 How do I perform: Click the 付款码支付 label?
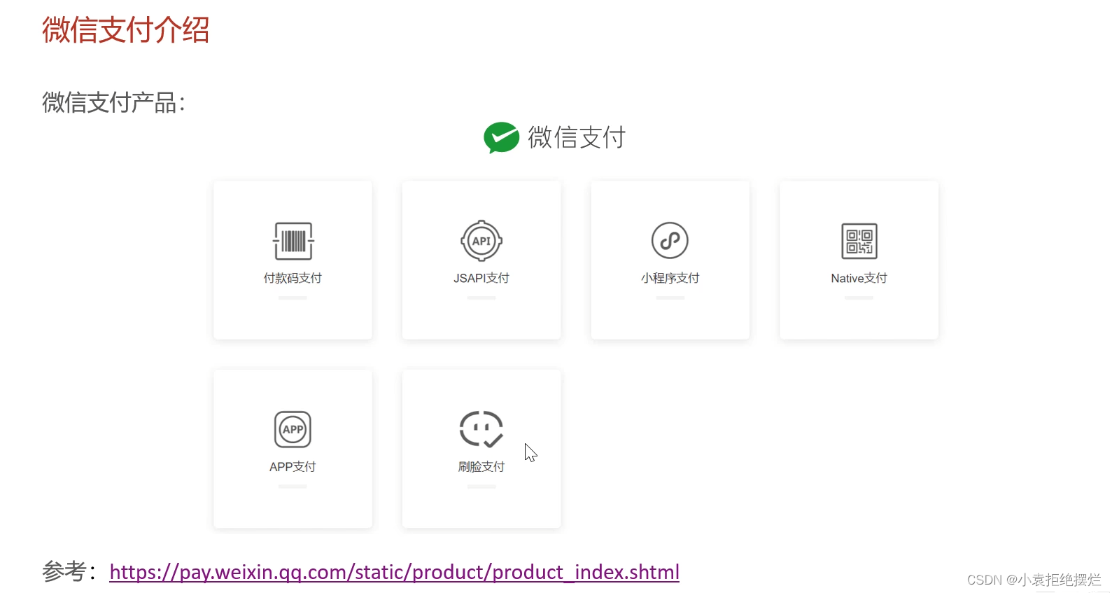tap(293, 278)
